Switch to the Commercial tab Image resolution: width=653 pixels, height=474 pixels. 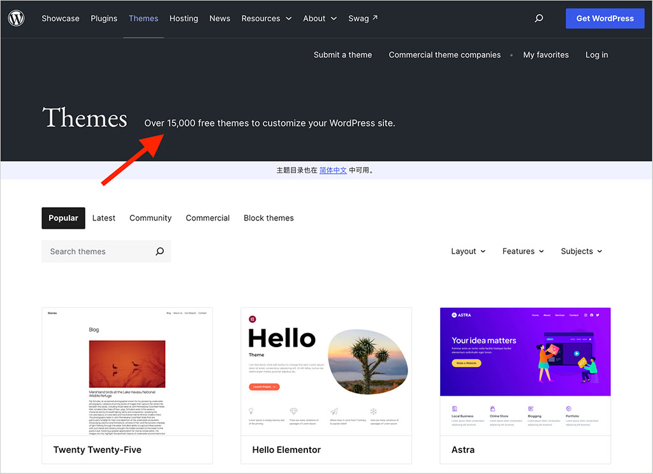tap(208, 218)
